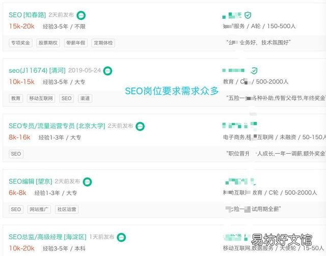Viewport: 326px width, 256px height.
Task: Click company info 天使轮 / 15-50人
Action: [x=274, y=248]
